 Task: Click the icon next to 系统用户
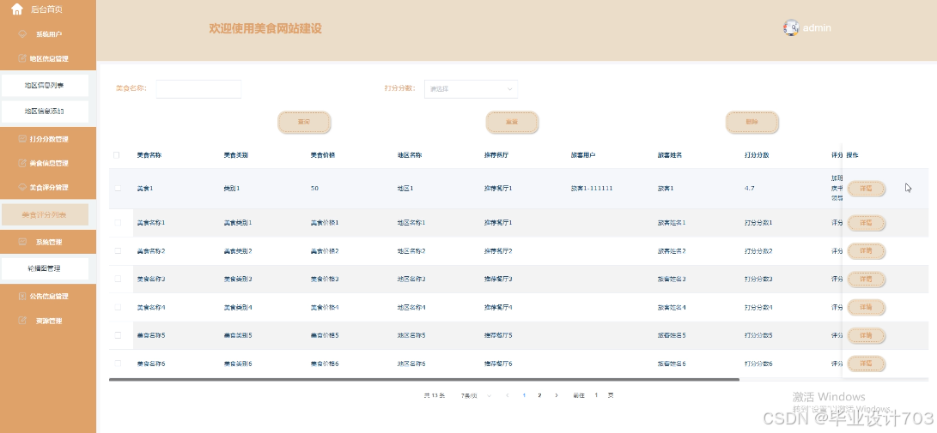coord(22,34)
